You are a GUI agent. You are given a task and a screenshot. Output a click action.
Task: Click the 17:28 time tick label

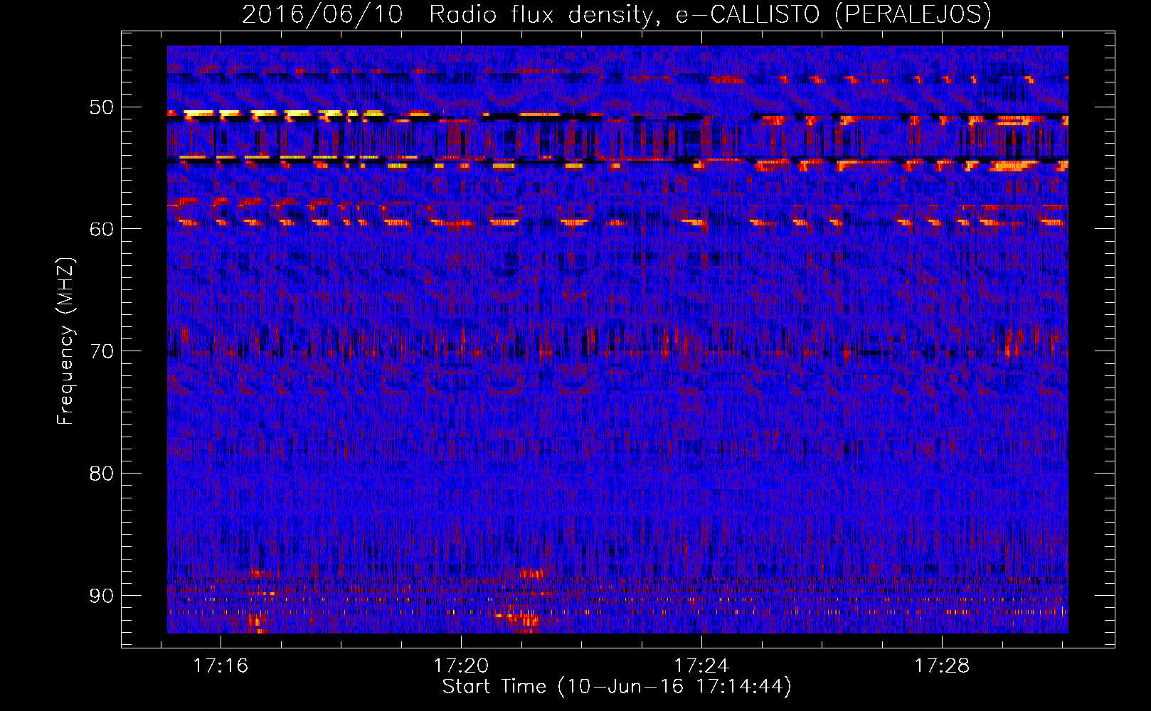click(941, 666)
